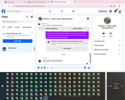Viewport: 125px width, 100px height.
Task: Click the conversation messages scrollbar
Action: click(90, 58)
